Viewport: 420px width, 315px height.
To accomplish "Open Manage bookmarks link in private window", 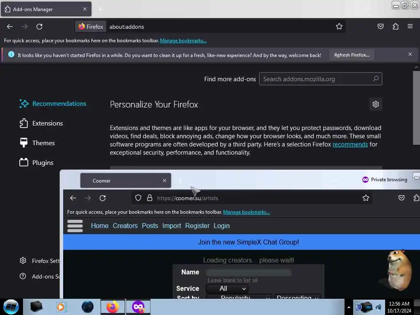I will [x=247, y=212].
